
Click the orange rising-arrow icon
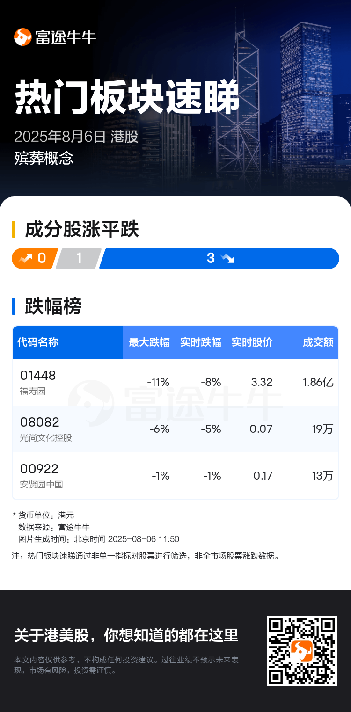(26, 258)
